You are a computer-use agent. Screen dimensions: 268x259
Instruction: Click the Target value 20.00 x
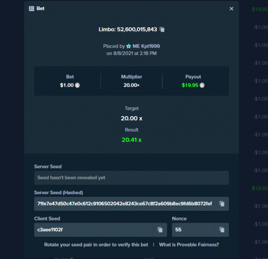[131, 118]
